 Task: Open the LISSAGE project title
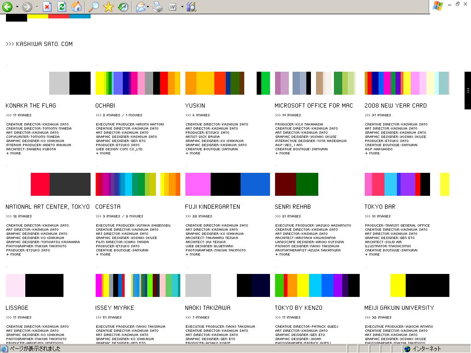[17, 308]
